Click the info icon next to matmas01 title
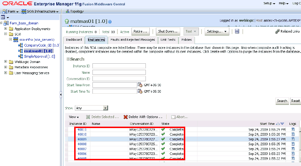 click(110, 22)
